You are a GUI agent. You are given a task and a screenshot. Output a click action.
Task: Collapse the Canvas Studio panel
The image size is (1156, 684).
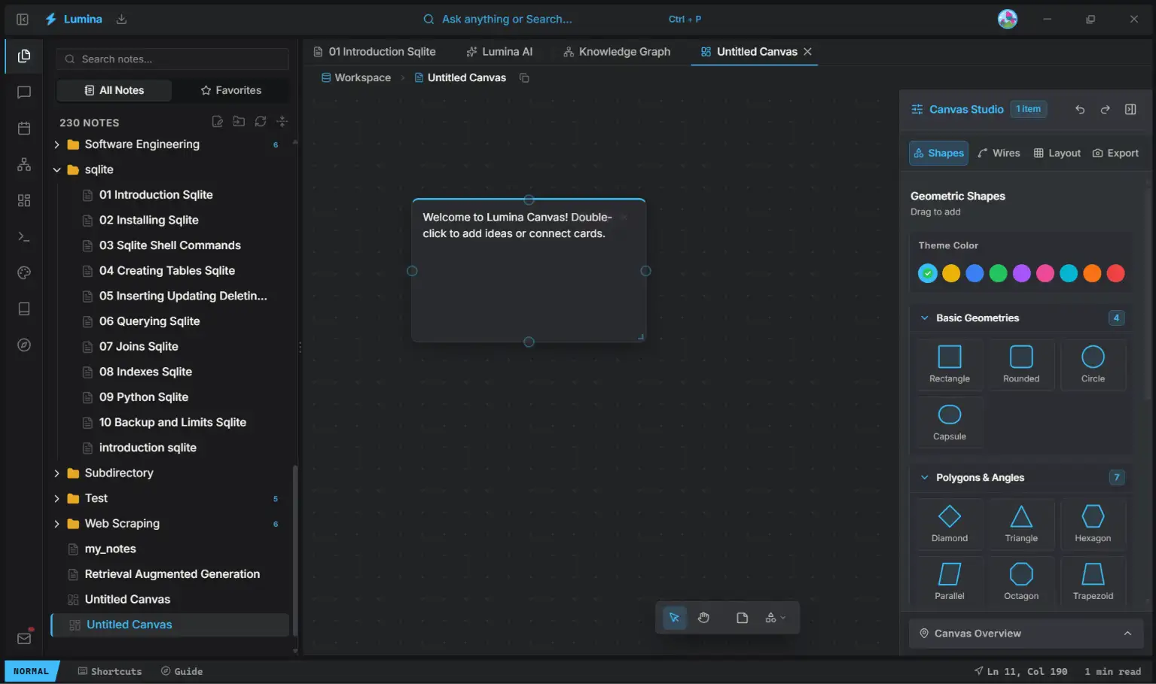1130,109
